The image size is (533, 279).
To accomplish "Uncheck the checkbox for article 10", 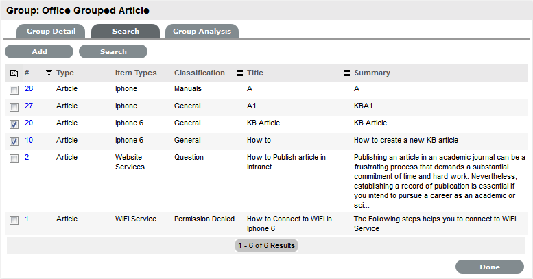I will pos(14,141).
